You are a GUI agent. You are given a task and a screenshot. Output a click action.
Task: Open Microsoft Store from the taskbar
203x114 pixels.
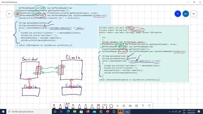(x=81, y=111)
